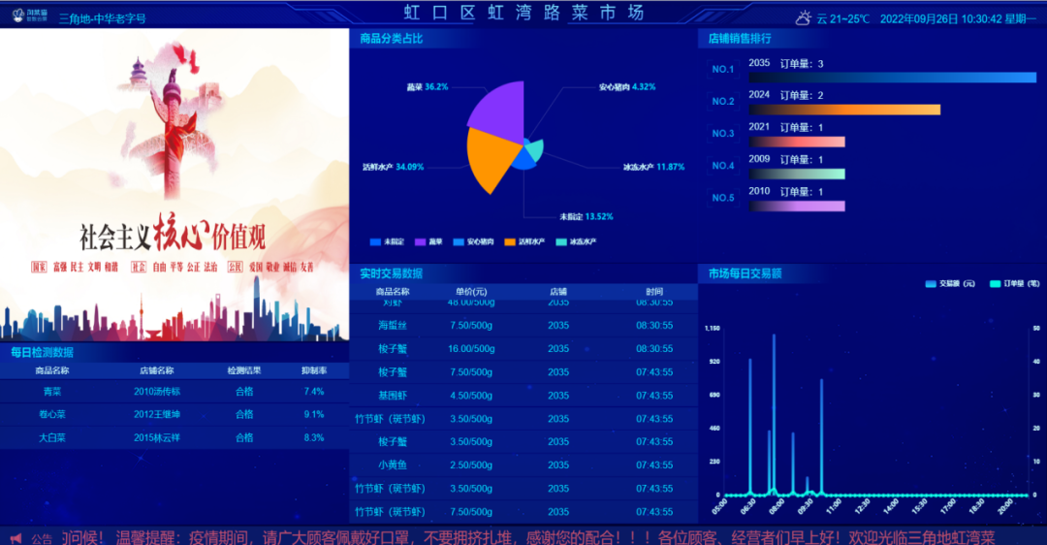This screenshot has height=545, width=1047.
Task: Click the NO.1 rank badge
Action: [x=723, y=70]
